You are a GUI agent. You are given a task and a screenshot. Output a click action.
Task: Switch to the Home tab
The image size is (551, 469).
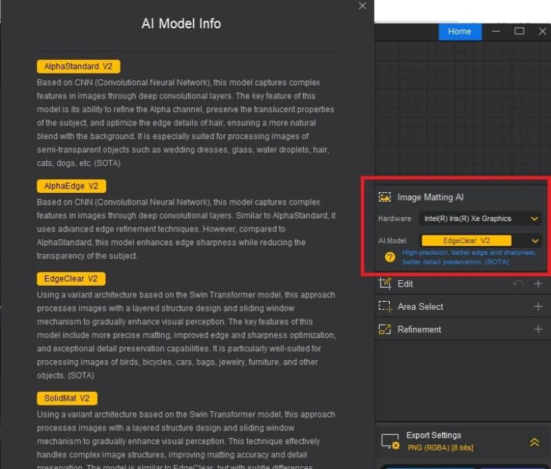tap(459, 32)
